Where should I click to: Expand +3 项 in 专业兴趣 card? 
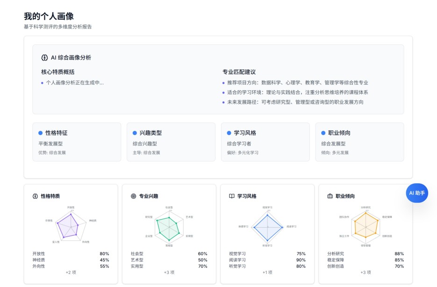point(169,273)
